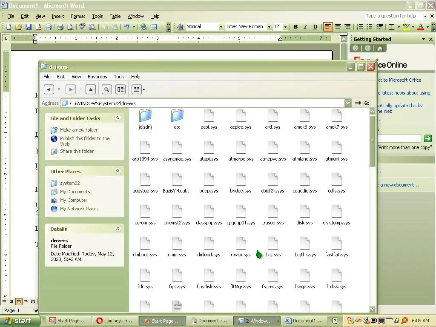Click the Word ruler tab selector button
Screen dimensions: 436x327
coord(6,38)
